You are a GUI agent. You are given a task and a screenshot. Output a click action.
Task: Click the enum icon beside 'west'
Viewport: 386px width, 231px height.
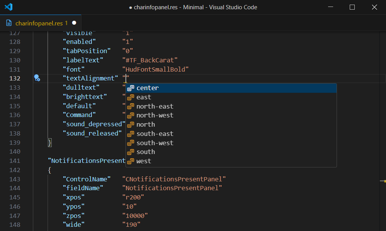tap(131, 161)
